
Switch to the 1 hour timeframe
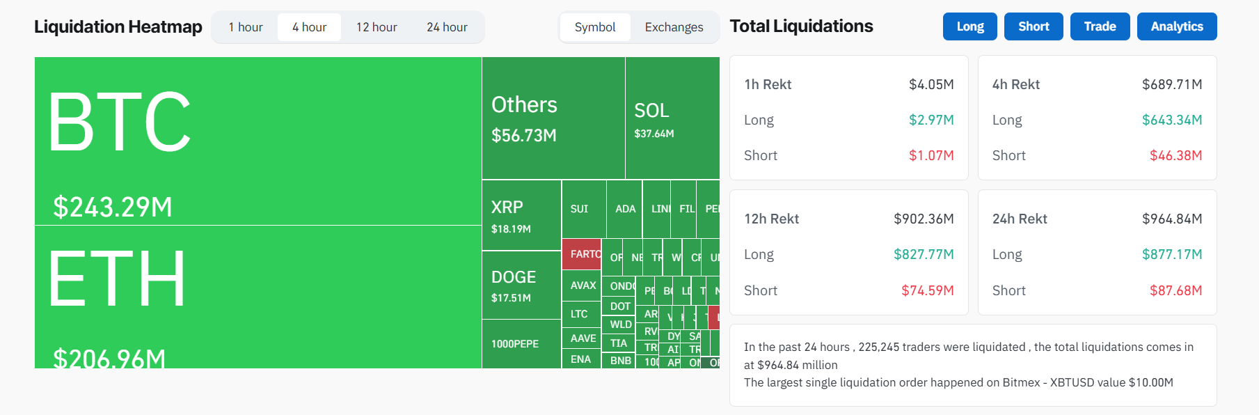[x=244, y=26]
